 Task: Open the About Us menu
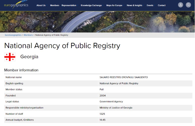41,5
